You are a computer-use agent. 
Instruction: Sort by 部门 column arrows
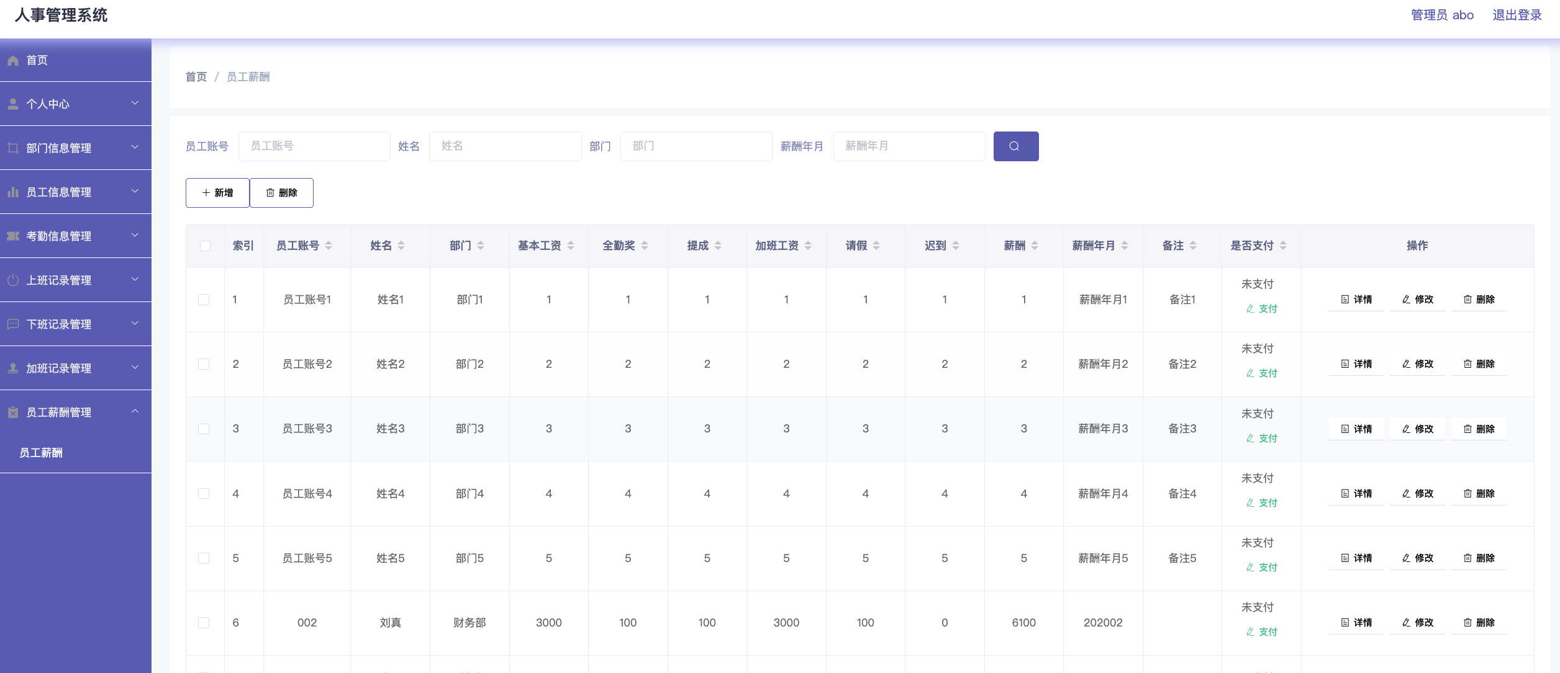(x=481, y=246)
